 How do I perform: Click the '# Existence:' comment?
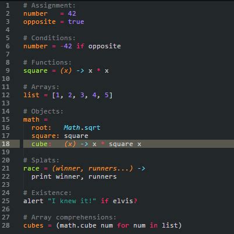pos(47,193)
